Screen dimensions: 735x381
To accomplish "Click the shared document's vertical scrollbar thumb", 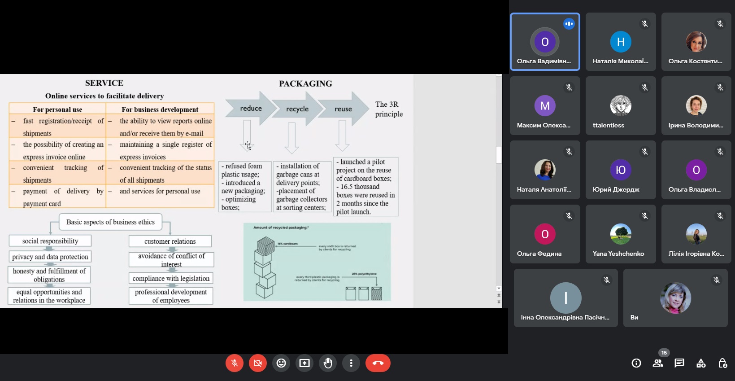I will pyautogui.click(x=499, y=155).
